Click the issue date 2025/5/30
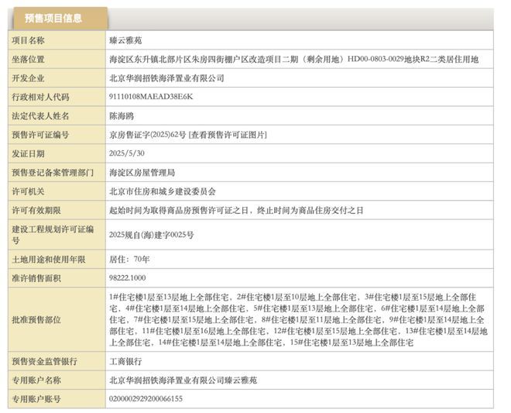511x413 pixels. 128,153
